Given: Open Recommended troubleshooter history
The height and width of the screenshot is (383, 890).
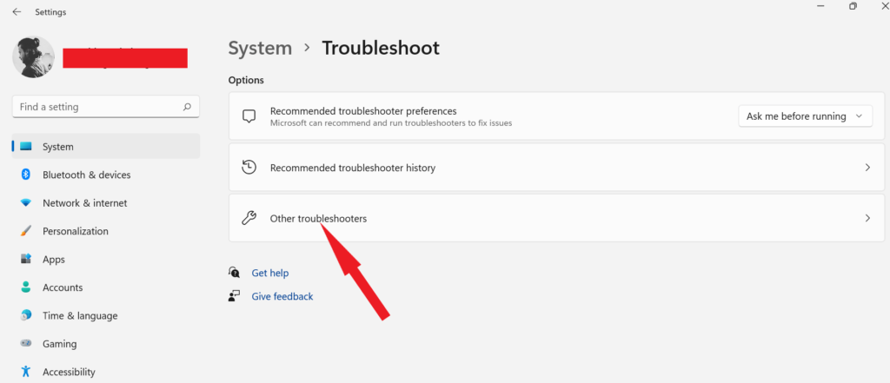Looking at the screenshot, I should 556,168.
